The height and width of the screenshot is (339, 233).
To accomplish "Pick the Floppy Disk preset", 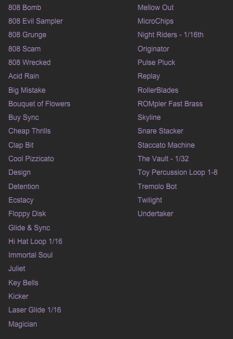I will 27,214.
